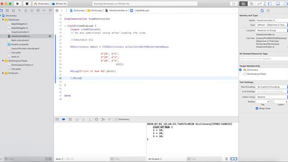Step over in debugger
The width and height of the screenshot is (288, 162).
point(77,119)
